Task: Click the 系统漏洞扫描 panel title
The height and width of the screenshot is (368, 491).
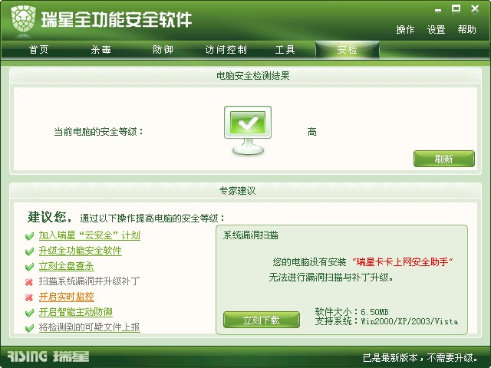Action: coord(251,235)
